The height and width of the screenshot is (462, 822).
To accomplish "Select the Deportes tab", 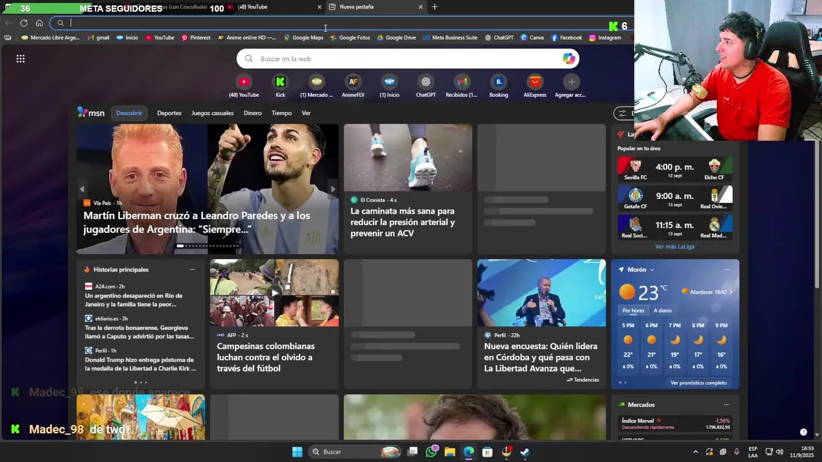I will click(170, 113).
